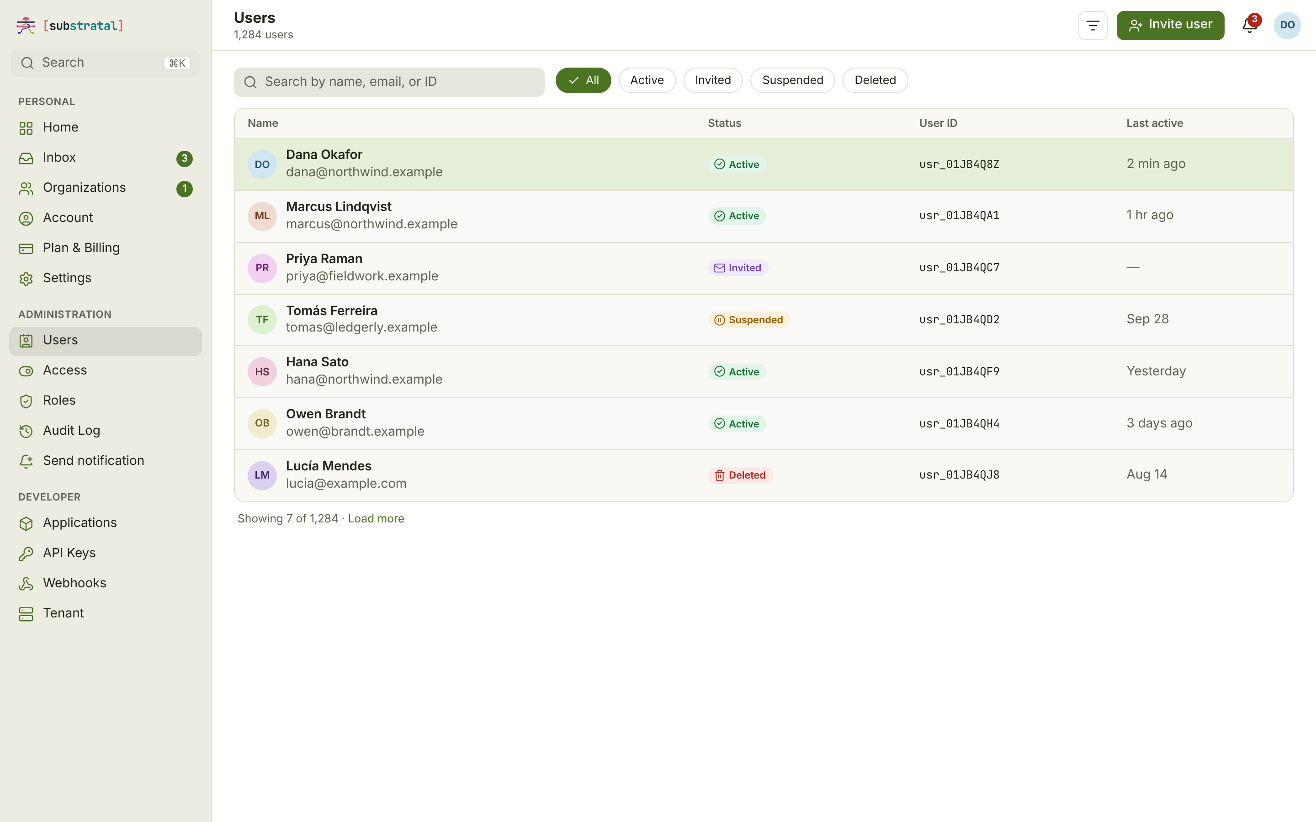Image resolution: width=1316 pixels, height=822 pixels.
Task: Filter users by Suspended status
Action: point(792,80)
